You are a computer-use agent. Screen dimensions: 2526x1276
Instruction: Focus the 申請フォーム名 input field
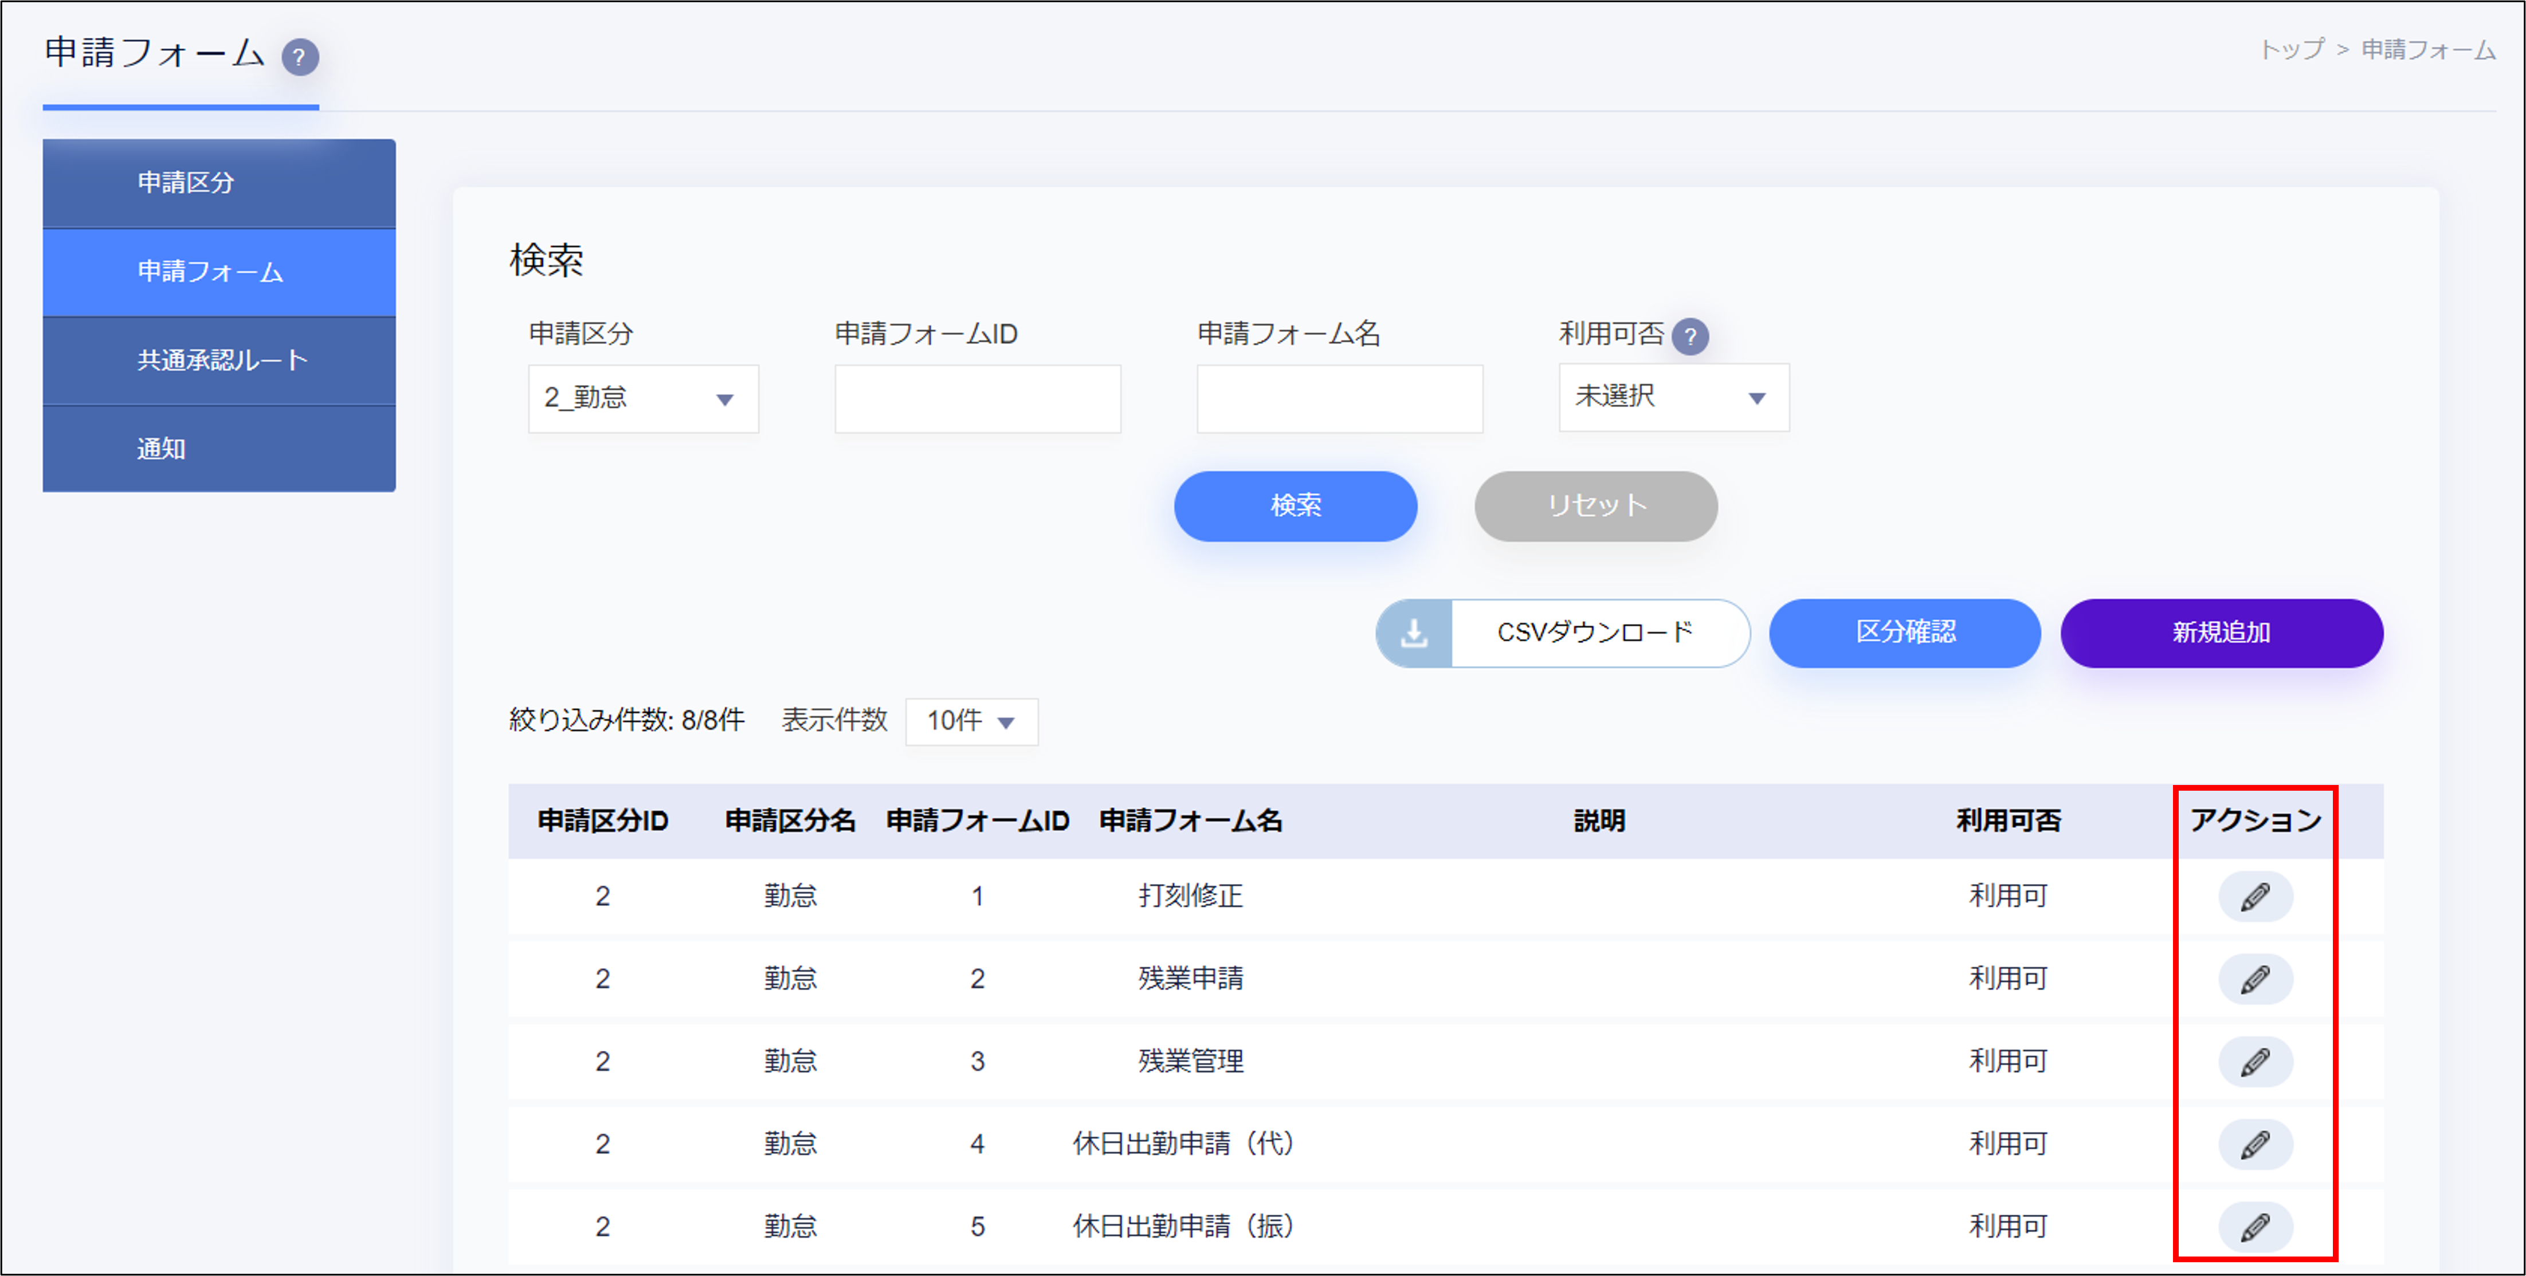tap(1339, 399)
